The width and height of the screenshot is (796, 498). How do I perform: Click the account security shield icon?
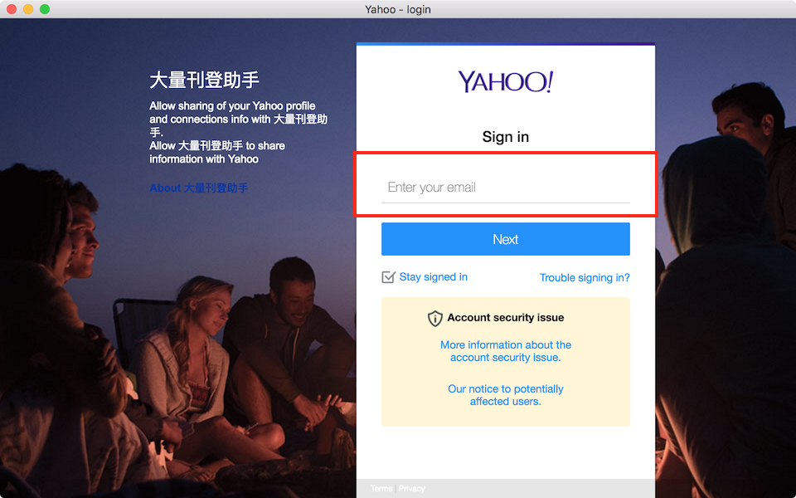(435, 318)
